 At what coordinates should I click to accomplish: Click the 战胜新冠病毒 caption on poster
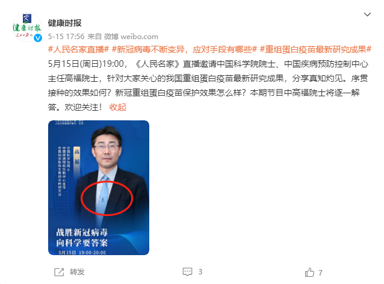[82, 232]
